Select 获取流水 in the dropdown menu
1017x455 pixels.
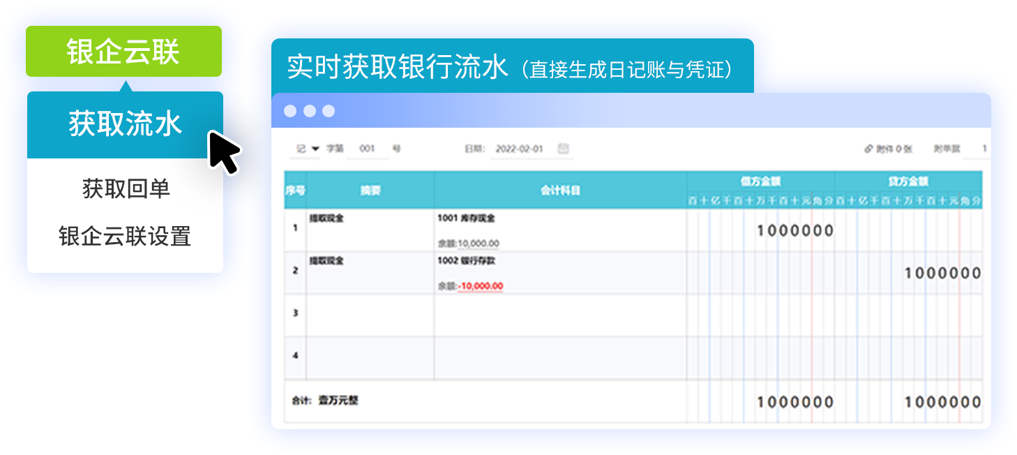click(125, 125)
